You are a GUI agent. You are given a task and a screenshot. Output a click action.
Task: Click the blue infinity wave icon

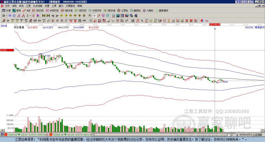[207, 21]
